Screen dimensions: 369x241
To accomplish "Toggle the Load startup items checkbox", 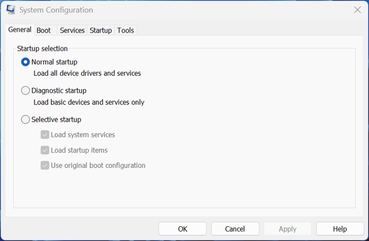I will (x=45, y=150).
